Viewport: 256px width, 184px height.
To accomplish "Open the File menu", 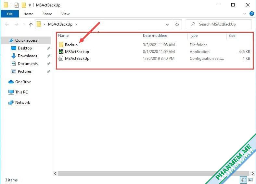I will click(x=10, y=14).
